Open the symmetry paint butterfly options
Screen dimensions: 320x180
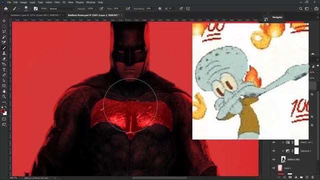(x=188, y=9)
